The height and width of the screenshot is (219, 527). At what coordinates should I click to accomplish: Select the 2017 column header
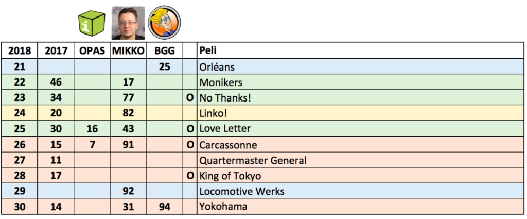tap(56, 51)
